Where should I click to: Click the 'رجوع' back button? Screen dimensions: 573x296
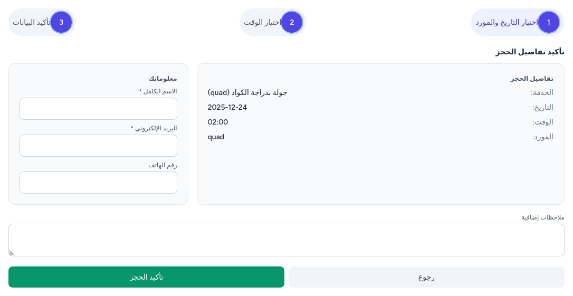pyautogui.click(x=426, y=277)
